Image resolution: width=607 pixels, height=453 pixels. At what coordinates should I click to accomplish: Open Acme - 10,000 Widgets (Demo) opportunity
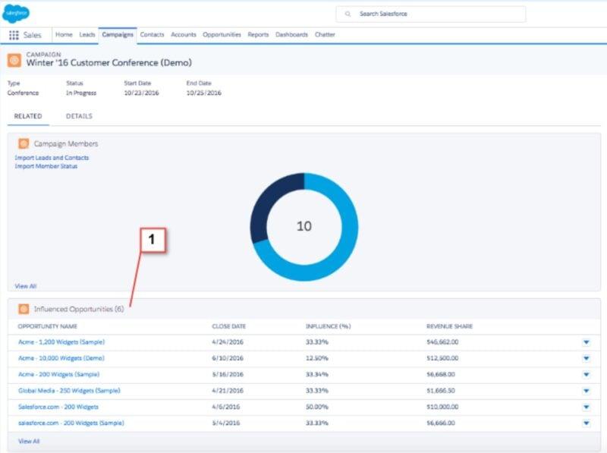[x=61, y=358]
